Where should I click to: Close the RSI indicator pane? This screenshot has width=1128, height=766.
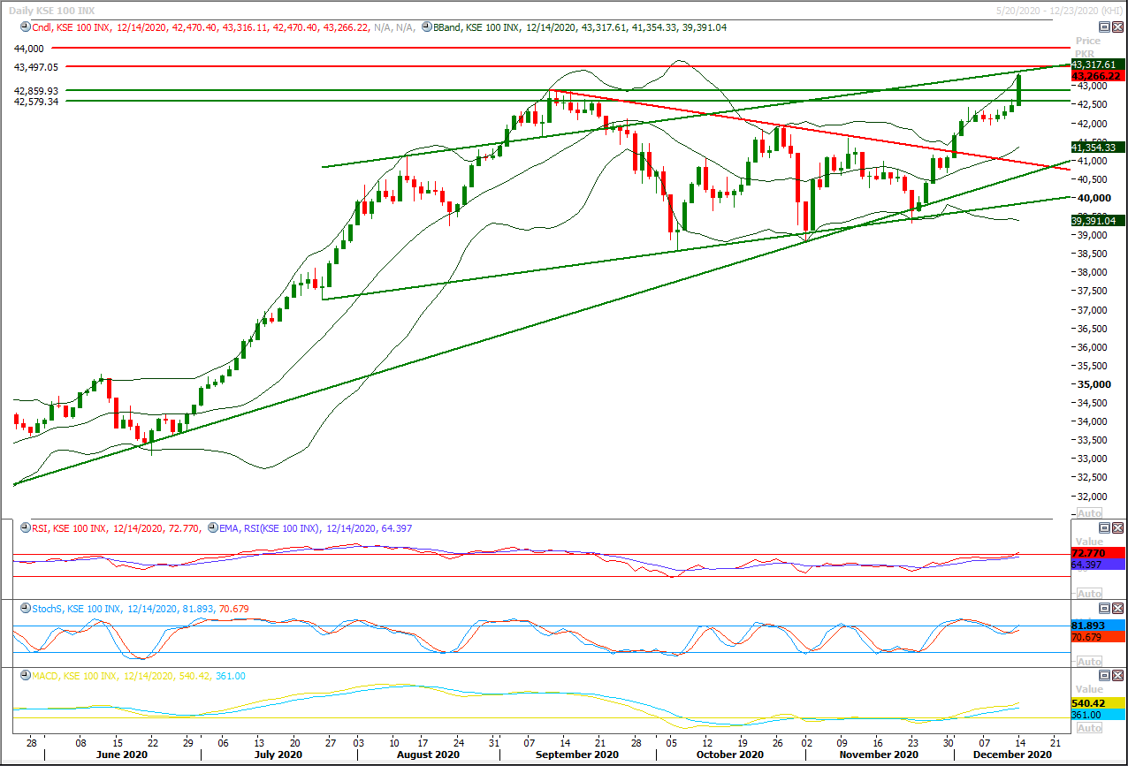[1117, 527]
